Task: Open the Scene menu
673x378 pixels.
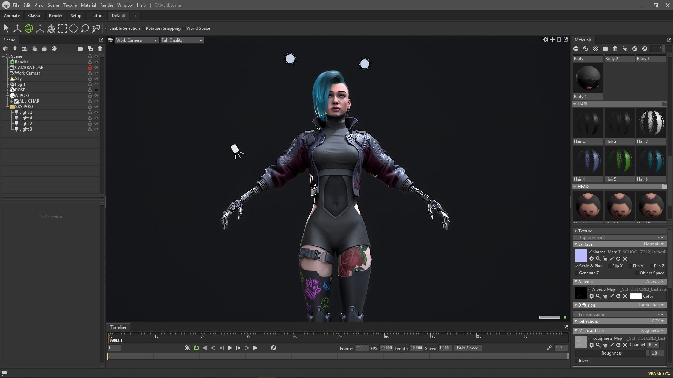Action: point(53,5)
